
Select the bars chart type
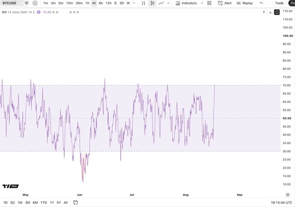143,3
